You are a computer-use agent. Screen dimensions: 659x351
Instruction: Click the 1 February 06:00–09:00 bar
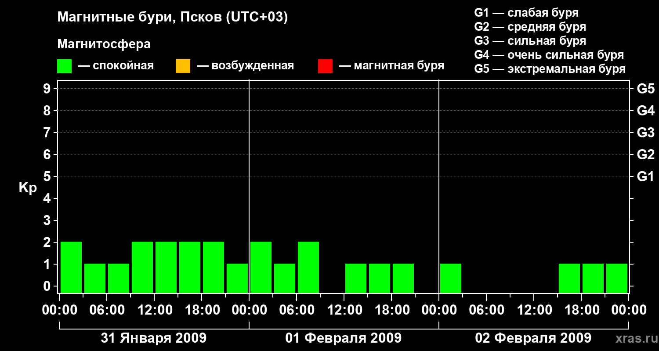tap(308, 267)
